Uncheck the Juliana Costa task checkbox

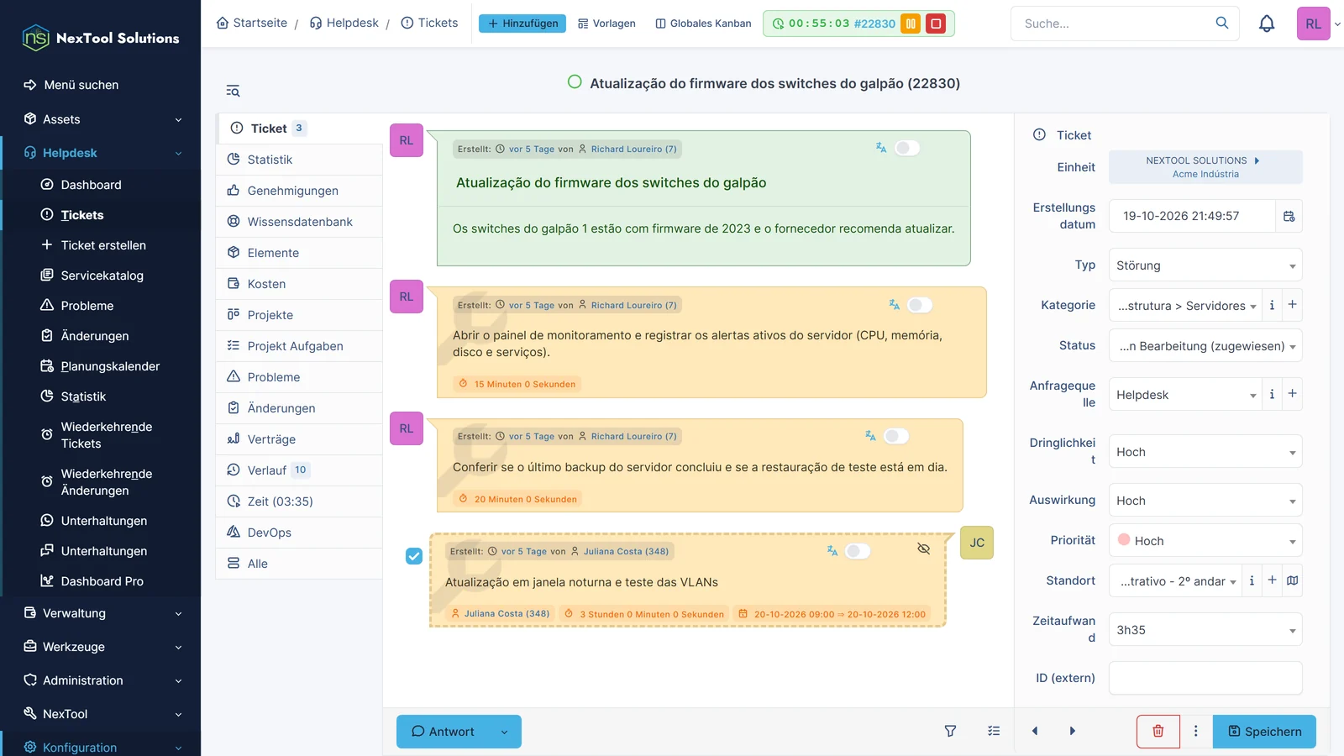414,556
